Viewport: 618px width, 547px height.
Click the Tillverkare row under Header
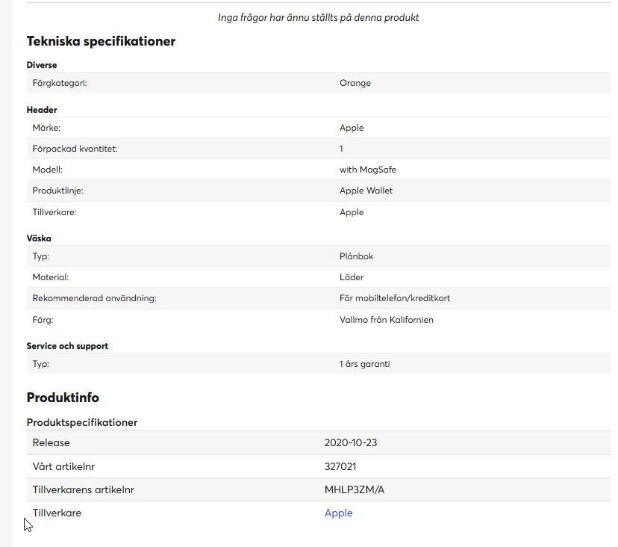coord(319,212)
